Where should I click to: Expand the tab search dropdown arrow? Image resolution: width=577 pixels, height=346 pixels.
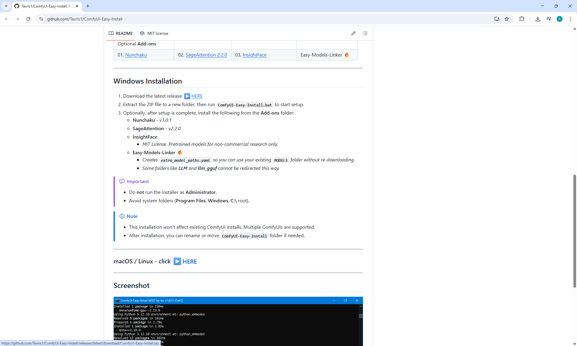pos(6,6)
